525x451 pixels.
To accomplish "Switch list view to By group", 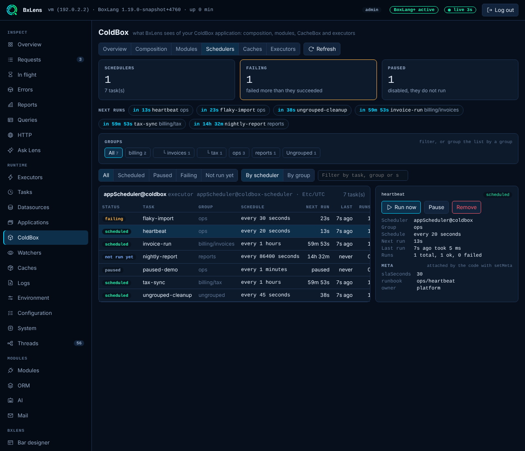I will pyautogui.click(x=299, y=175).
